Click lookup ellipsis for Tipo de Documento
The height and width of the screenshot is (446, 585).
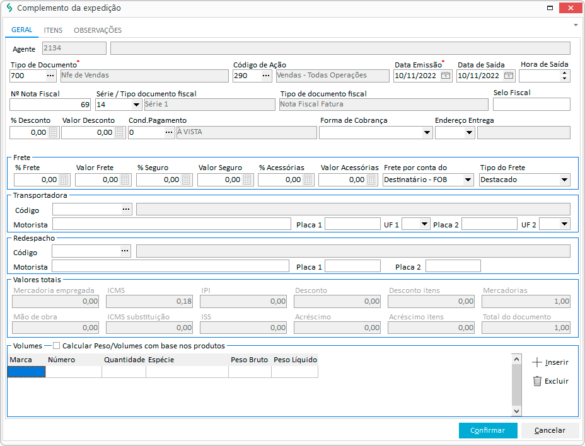coord(51,76)
